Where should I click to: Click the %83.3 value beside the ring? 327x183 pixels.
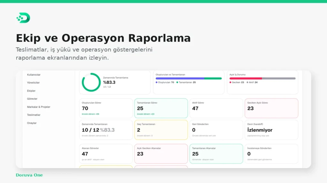[109, 82]
